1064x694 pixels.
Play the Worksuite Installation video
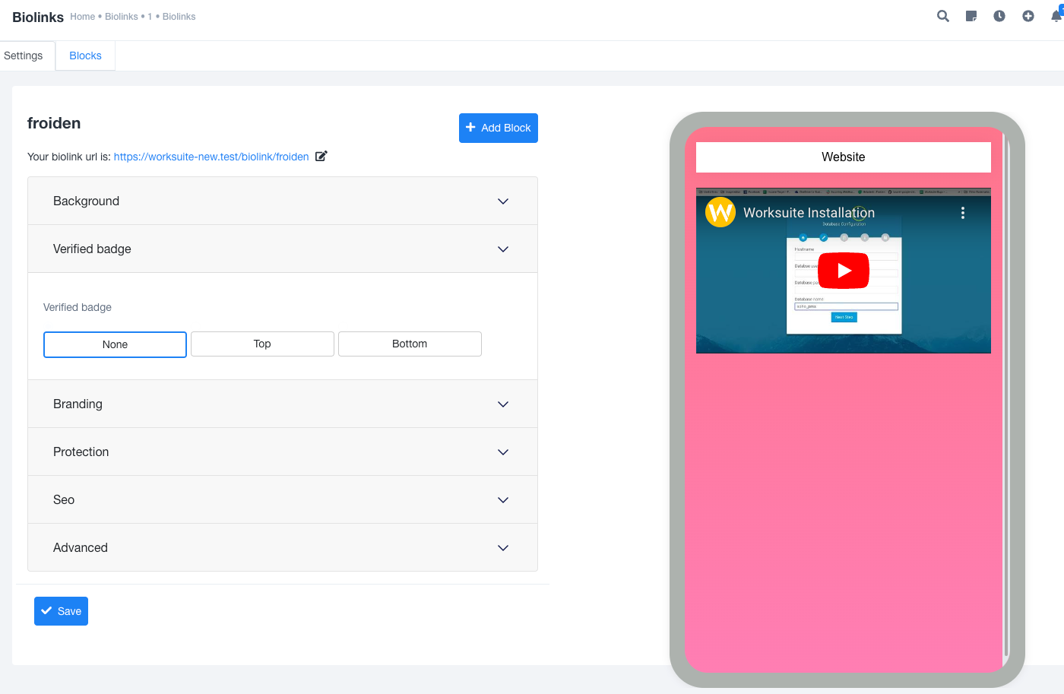point(844,271)
